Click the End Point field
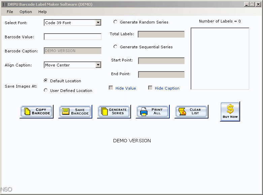Viewport: 263px width, 195px height. 161,75
